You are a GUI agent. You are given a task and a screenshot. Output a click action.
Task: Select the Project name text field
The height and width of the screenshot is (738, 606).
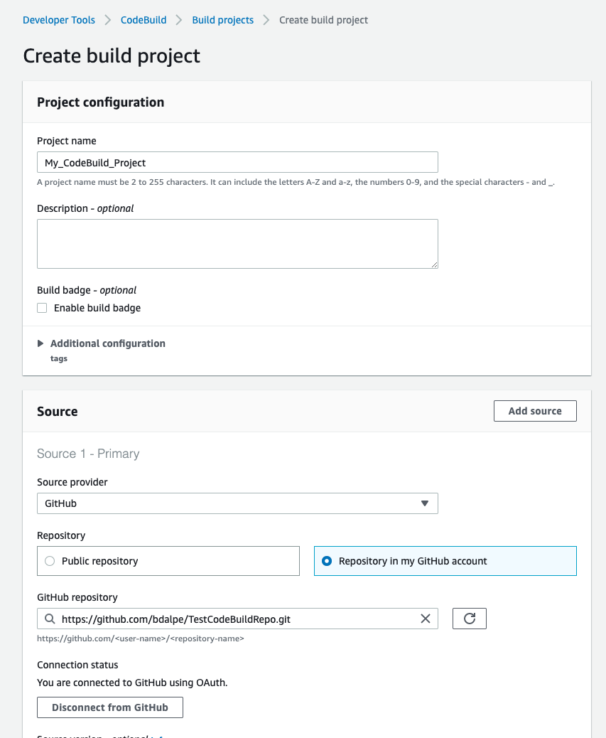[x=237, y=161]
